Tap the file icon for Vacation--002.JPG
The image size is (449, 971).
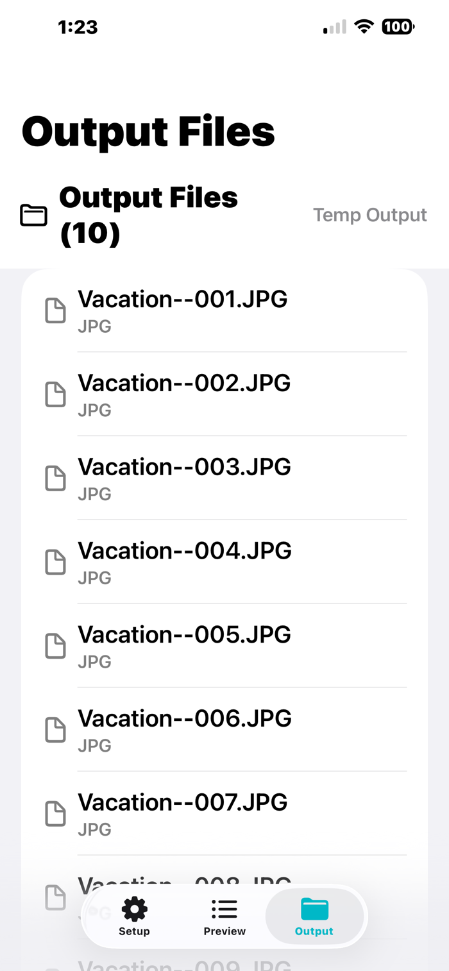point(55,394)
